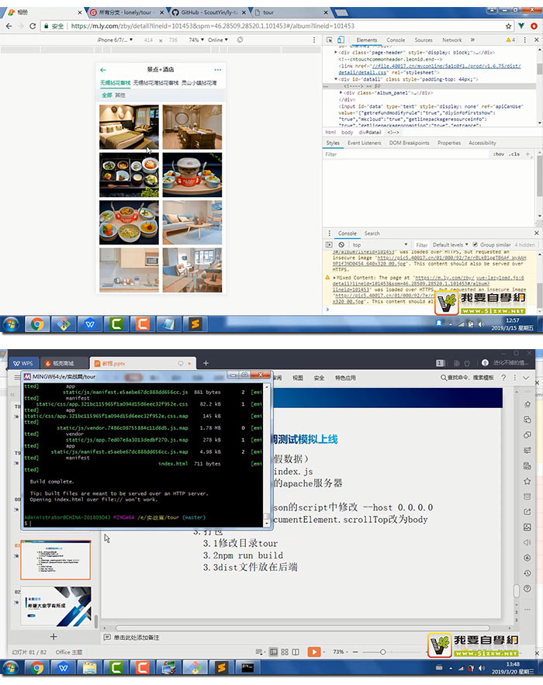This screenshot has width=543, height=685.
Task: Open the hotel bedroom photo thumbnail
Action: (129, 127)
